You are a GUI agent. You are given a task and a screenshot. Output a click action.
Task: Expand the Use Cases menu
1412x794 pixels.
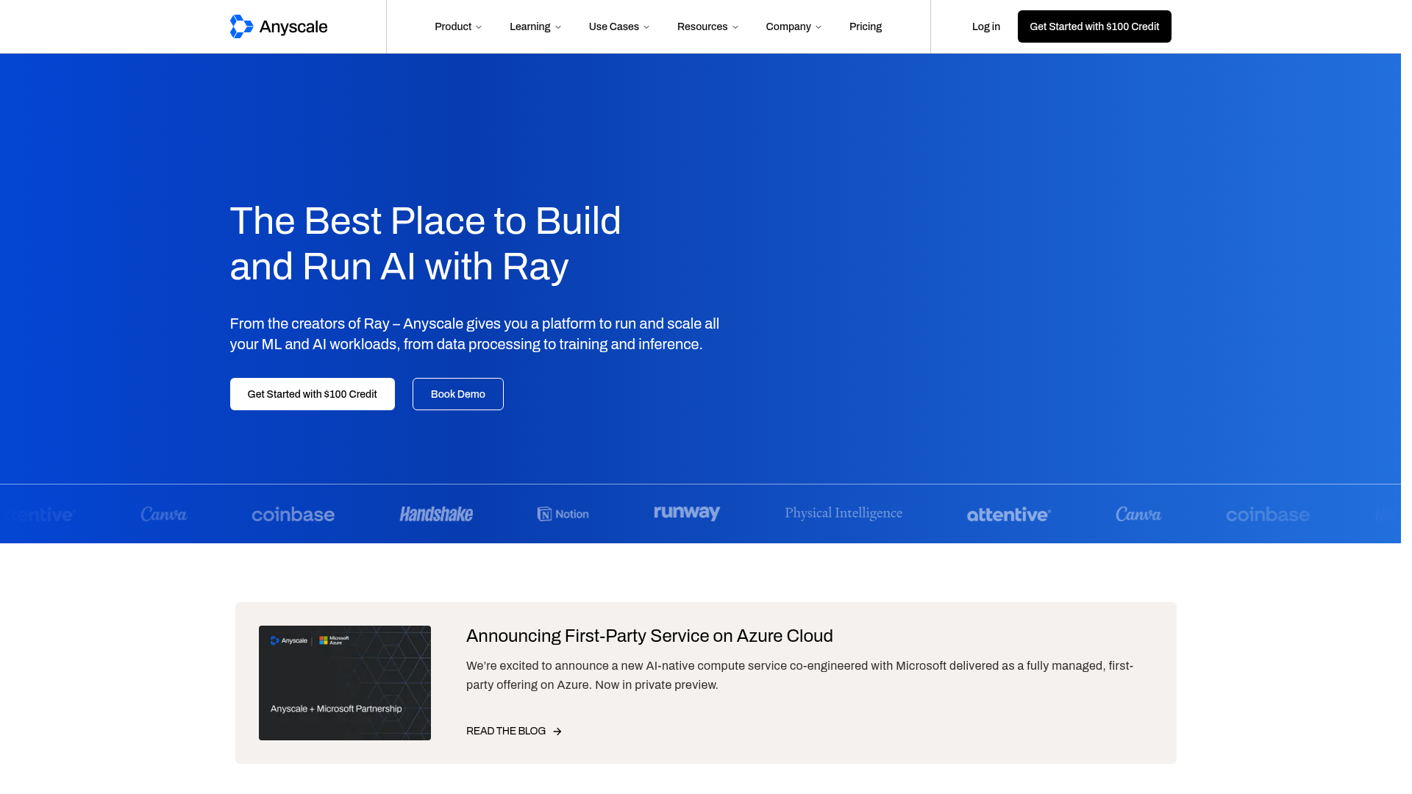pos(618,26)
